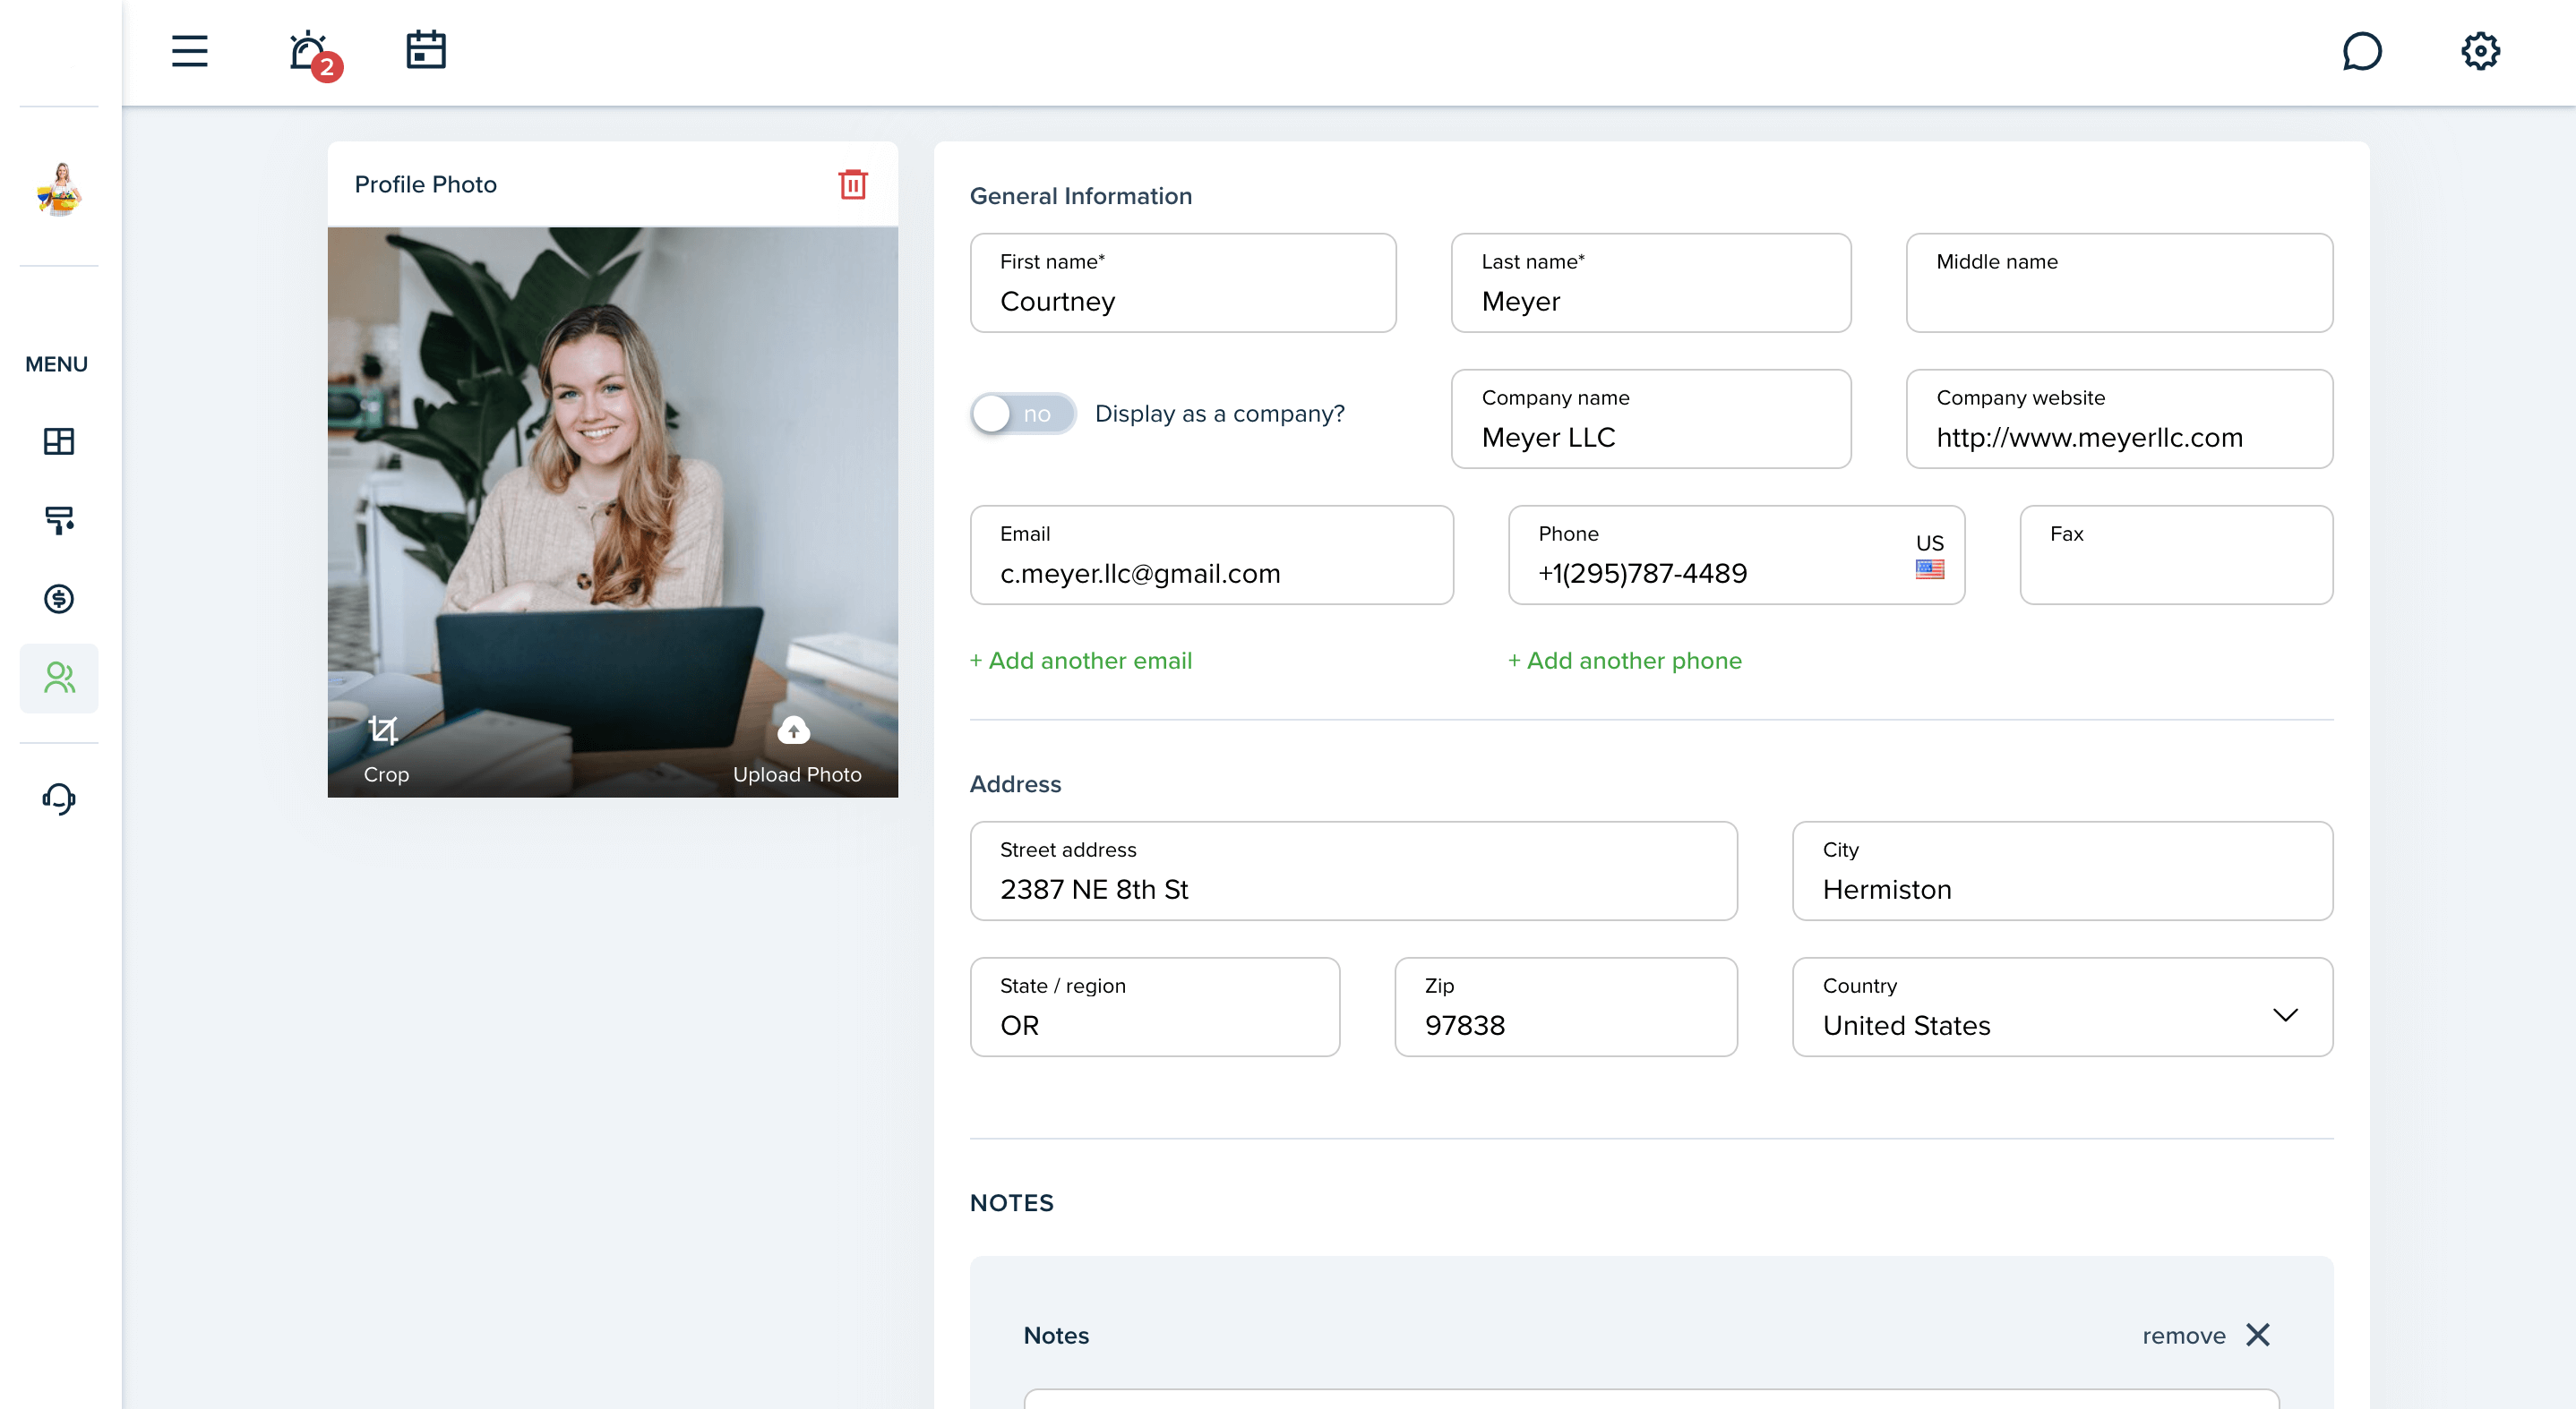2576x1409 pixels.
Task: Open settings gear icon
Action: [2480, 51]
